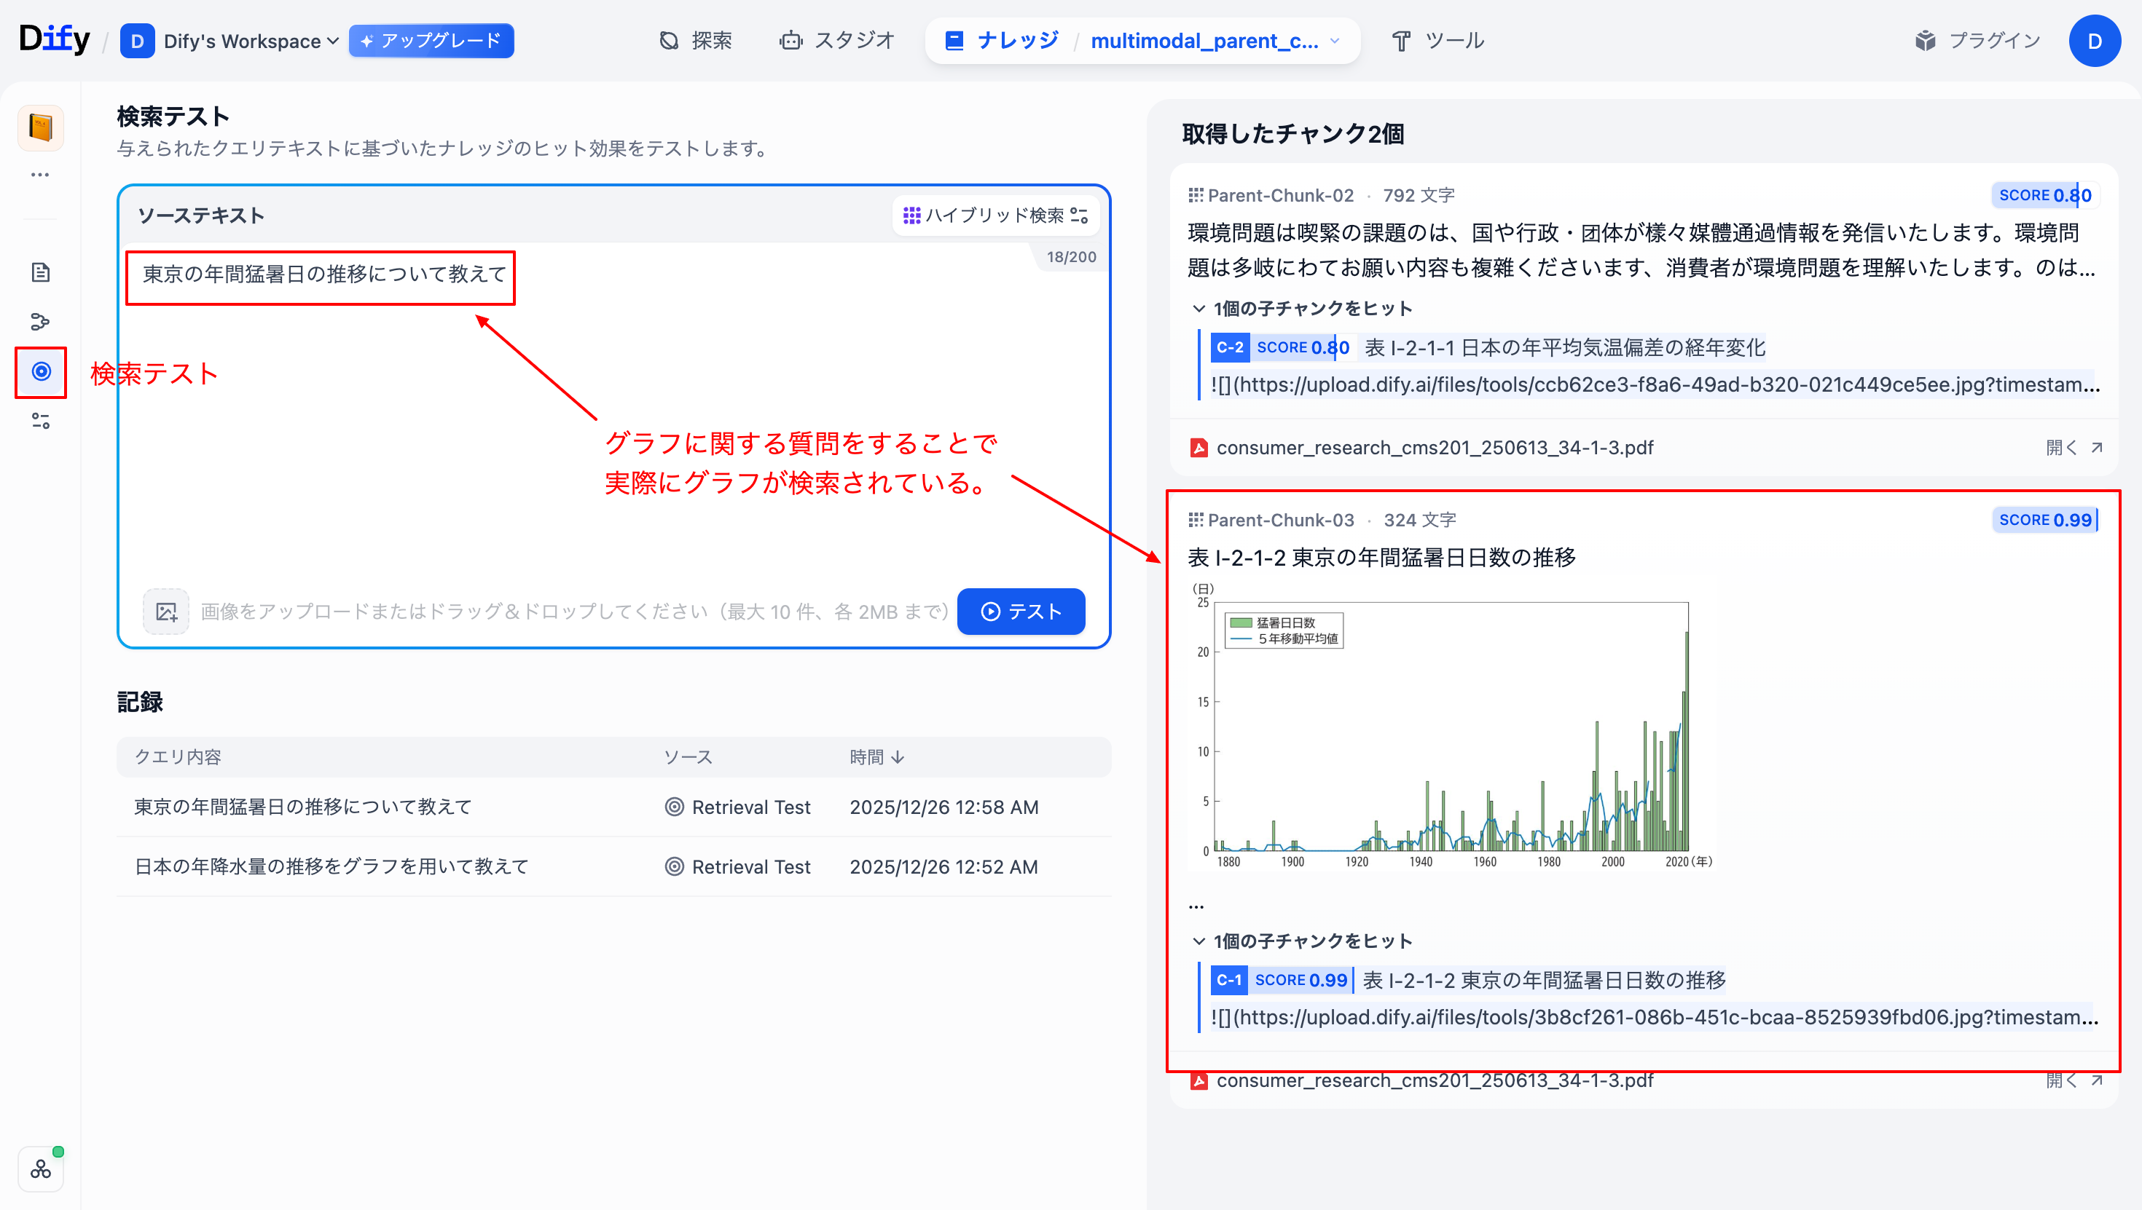Open the ハイブリッド検索 retrieval settings
Screen dimensions: 2142x1210
(x=995, y=215)
